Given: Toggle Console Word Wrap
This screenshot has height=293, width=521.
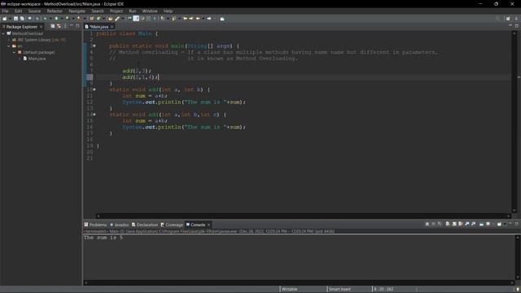Looking at the screenshot, I should (x=460, y=225).
